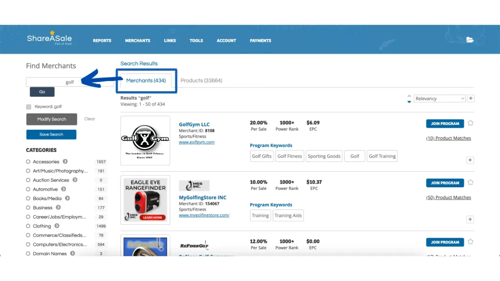Join the MyGolfingStore INC program

point(445,183)
